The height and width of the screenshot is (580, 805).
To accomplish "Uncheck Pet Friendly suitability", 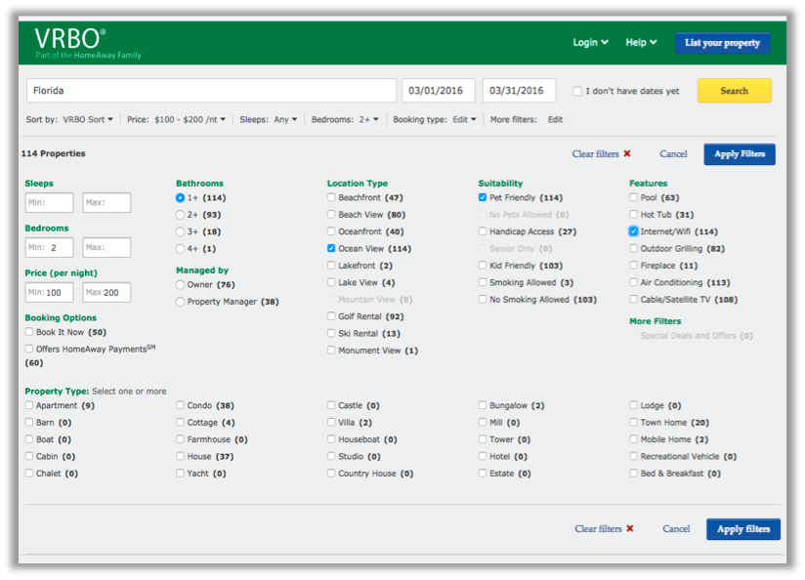I will point(483,197).
